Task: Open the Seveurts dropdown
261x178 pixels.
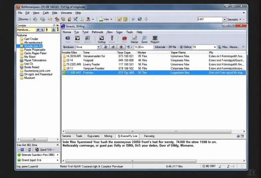Action: click(x=240, y=20)
